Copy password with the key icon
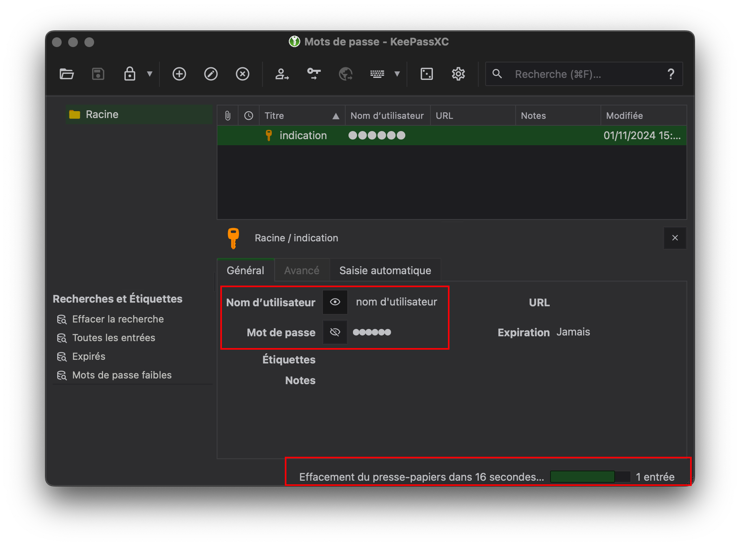Screen dimensions: 740x546 click(x=314, y=74)
